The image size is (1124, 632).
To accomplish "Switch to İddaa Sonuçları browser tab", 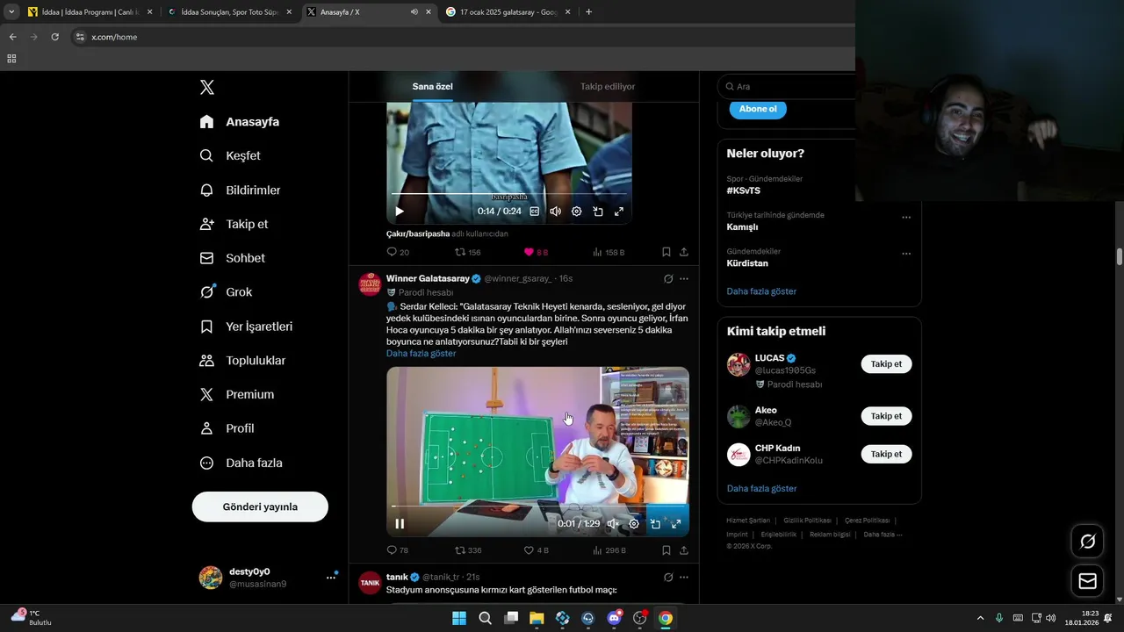I will point(228,12).
